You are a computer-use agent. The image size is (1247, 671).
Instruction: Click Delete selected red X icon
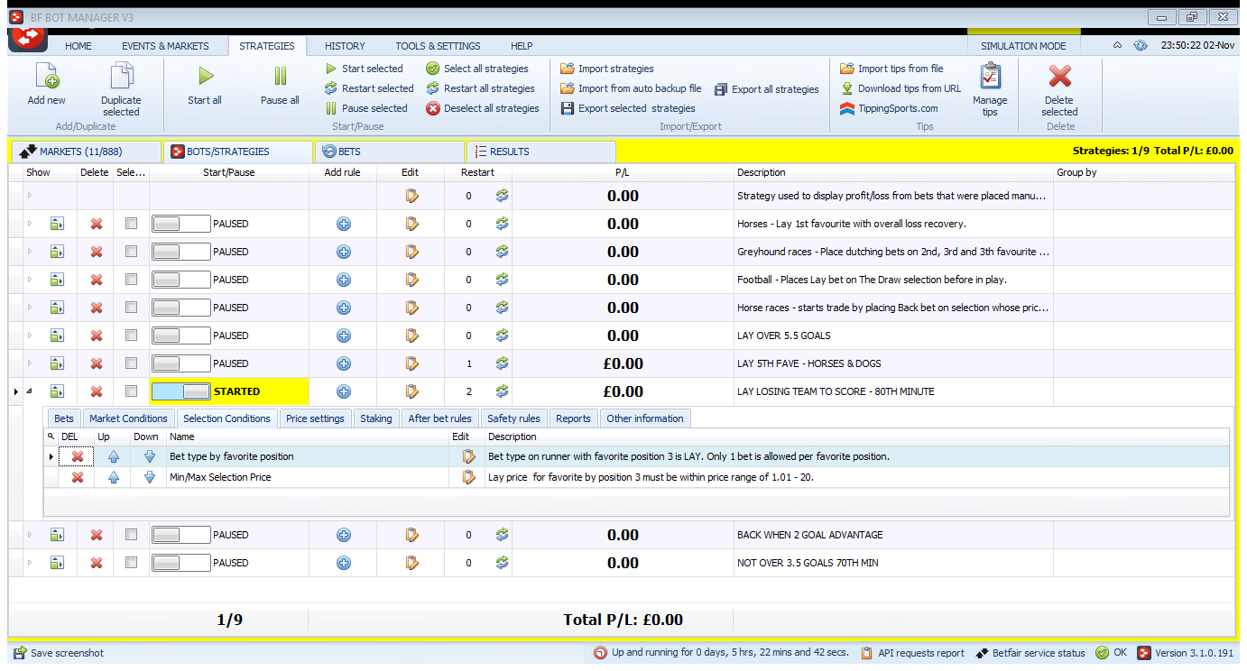1059,77
